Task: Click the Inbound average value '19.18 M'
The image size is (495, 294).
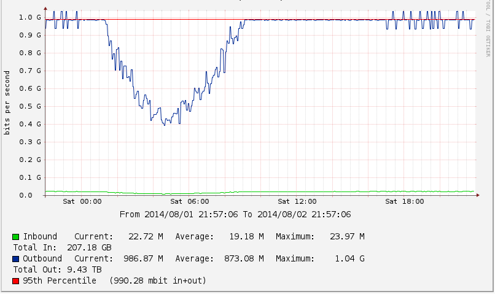Action: coord(246,236)
